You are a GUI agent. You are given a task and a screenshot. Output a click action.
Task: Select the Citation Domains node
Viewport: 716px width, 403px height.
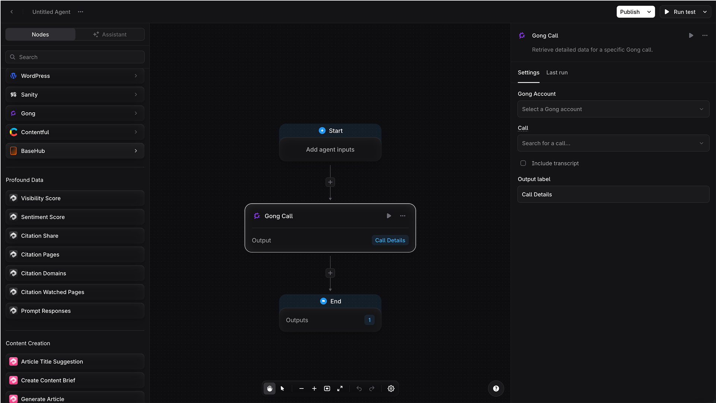[x=75, y=273]
